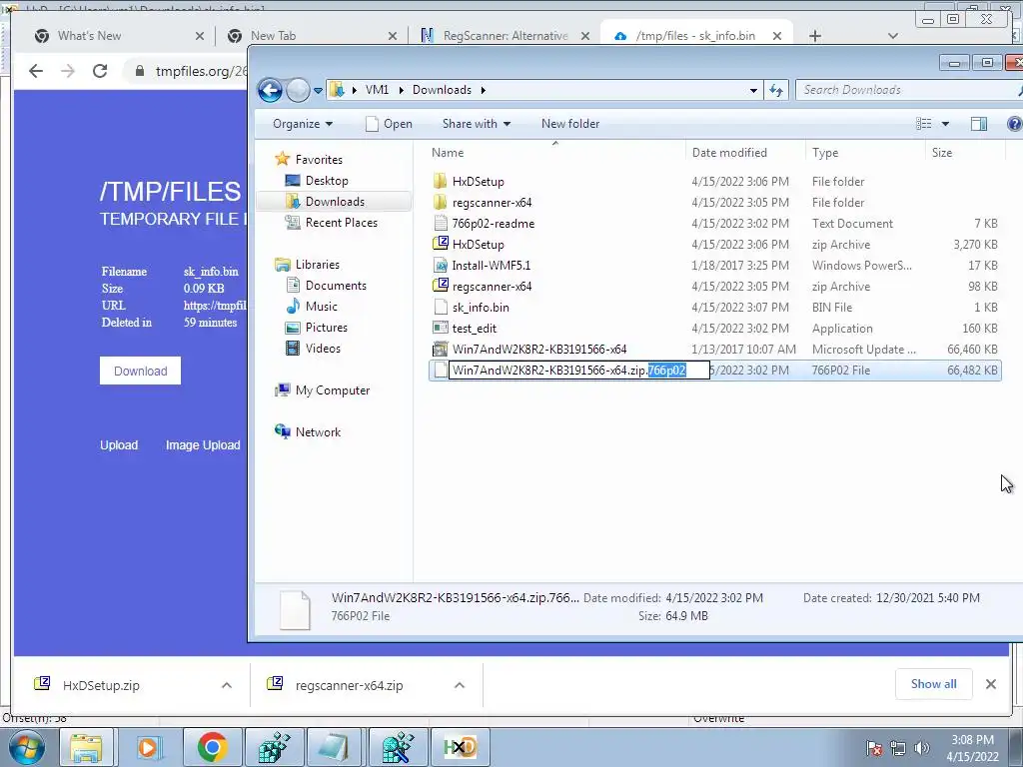Select Network in navigation pane
Viewport: 1023px width, 767px height.
[318, 431]
